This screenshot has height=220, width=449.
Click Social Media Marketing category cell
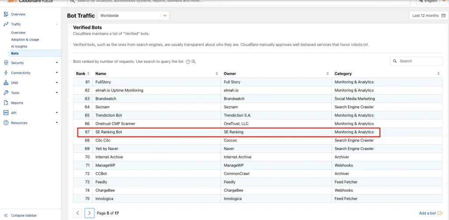354,98
